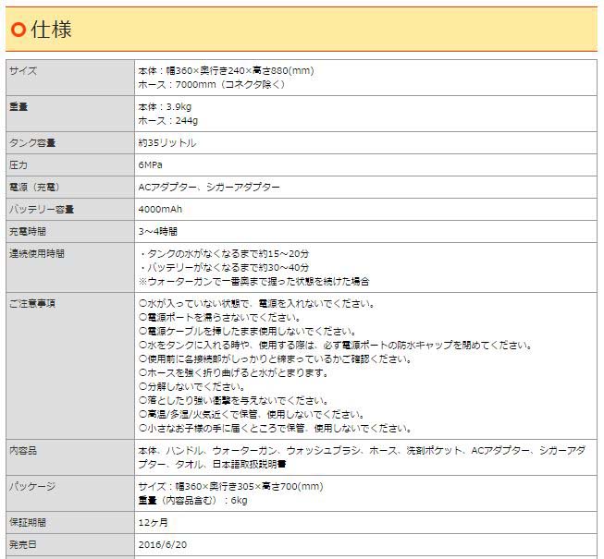Click the 本体：3.9kg weight value
Image resolution: width=604 pixels, height=559 pixels.
[x=165, y=106]
